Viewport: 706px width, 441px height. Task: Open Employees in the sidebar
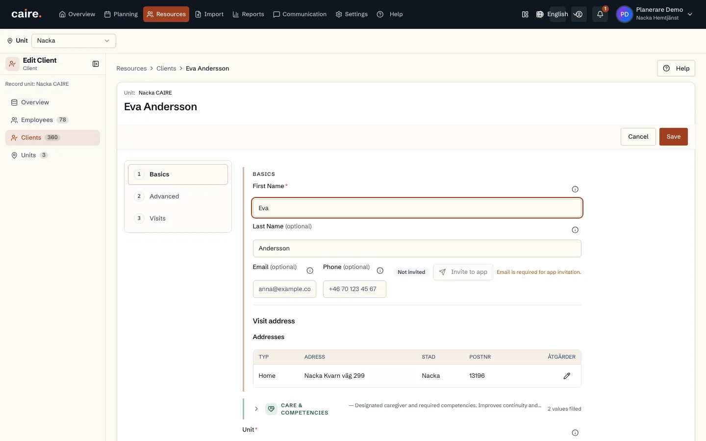[52, 120]
